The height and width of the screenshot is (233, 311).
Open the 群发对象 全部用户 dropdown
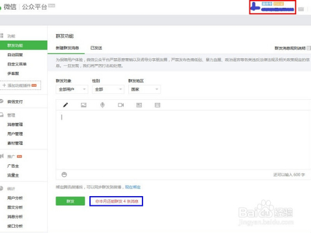pos(72,89)
